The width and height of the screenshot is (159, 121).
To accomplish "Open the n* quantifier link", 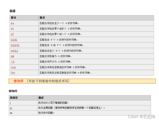I will click(x=12, y=29).
